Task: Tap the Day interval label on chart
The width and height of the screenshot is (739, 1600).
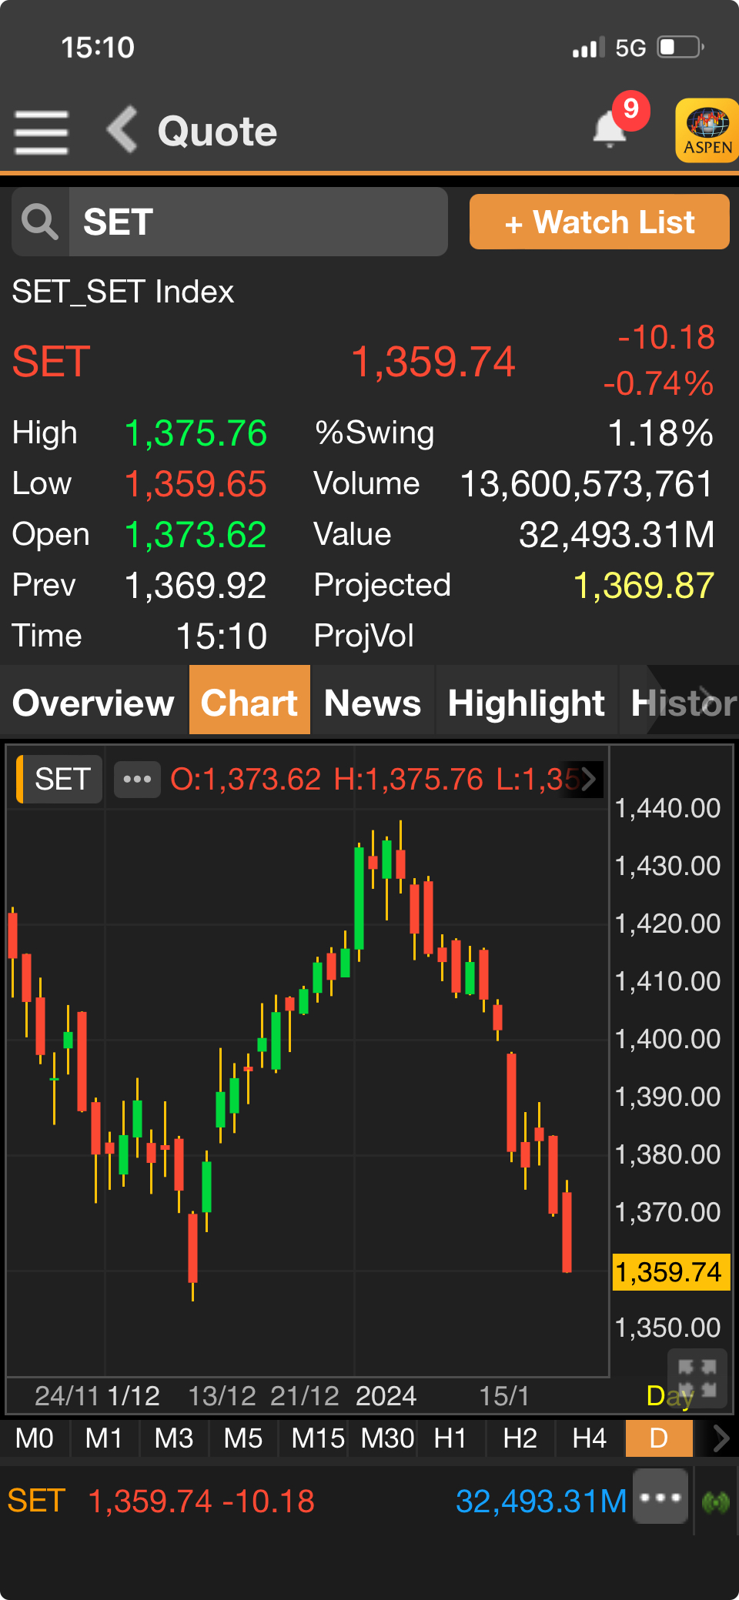Action: pos(670,1395)
